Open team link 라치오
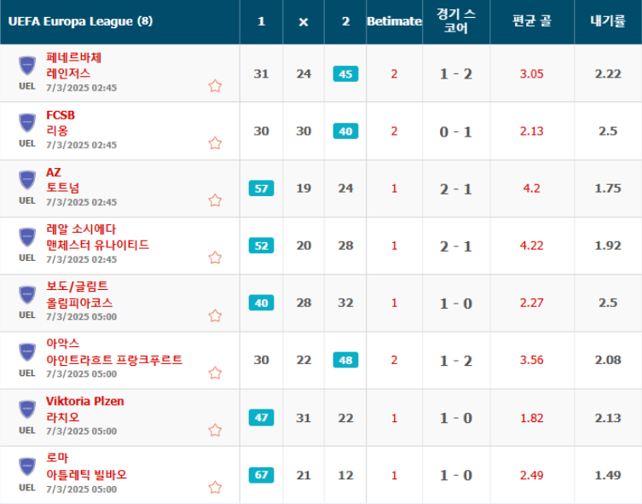This screenshot has height=504, width=642. [62, 418]
